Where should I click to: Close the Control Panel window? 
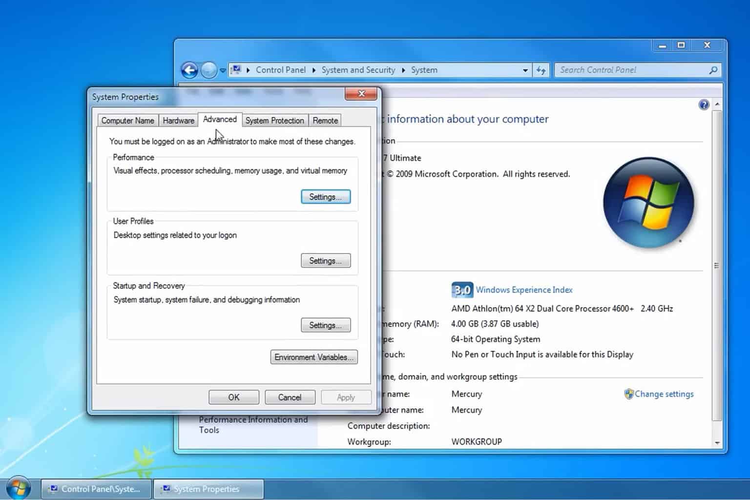pos(707,45)
